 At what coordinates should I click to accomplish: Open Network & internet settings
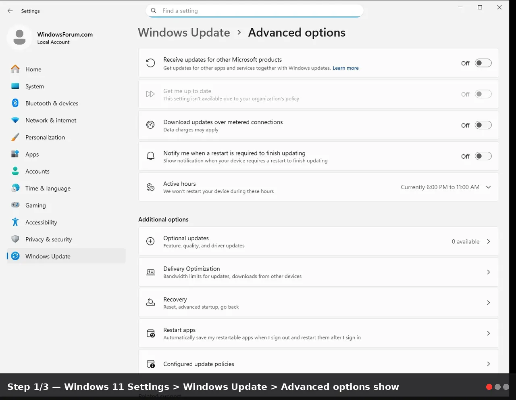pos(66,120)
